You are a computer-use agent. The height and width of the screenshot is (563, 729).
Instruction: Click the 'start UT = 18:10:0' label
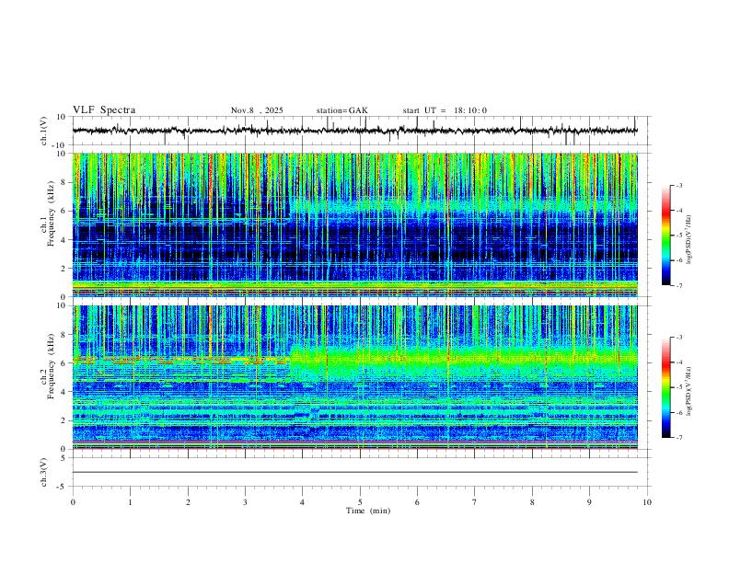[445, 110]
